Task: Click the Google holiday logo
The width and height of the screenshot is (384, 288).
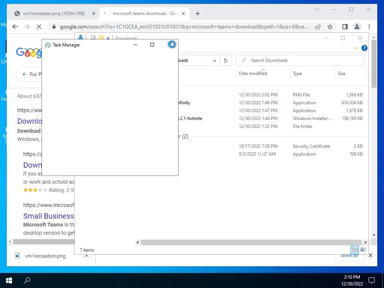Action: tap(29, 52)
